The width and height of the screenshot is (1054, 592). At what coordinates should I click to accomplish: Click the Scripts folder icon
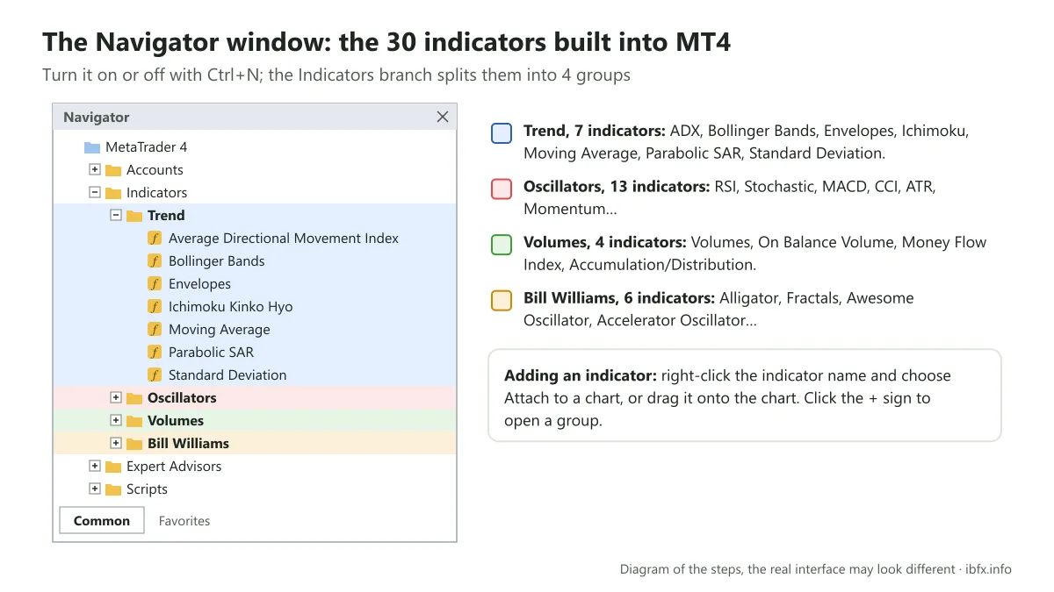(x=113, y=489)
